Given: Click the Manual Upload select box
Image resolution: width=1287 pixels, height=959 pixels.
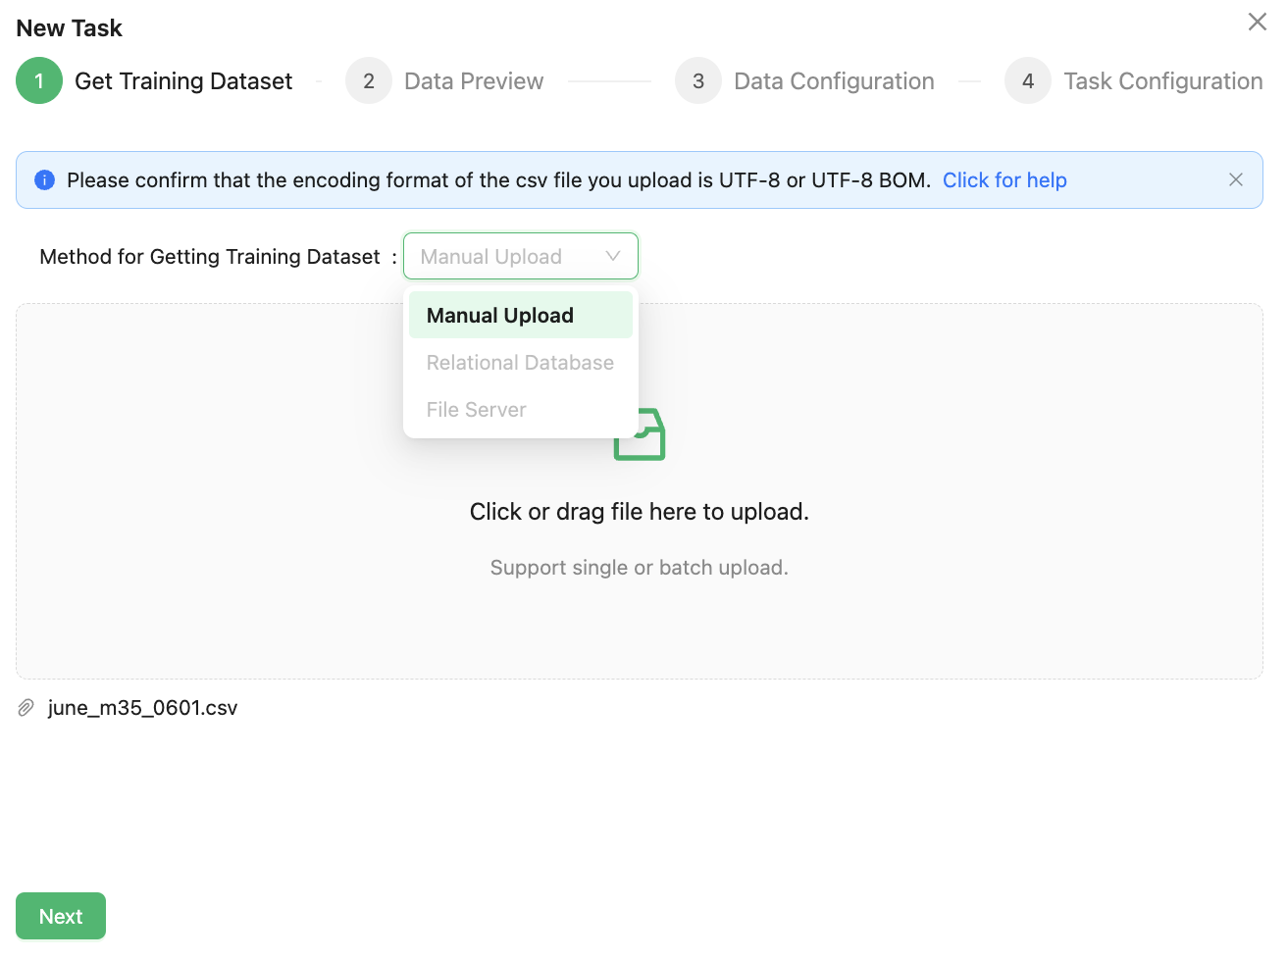Looking at the screenshot, I should click(x=500, y=256).
